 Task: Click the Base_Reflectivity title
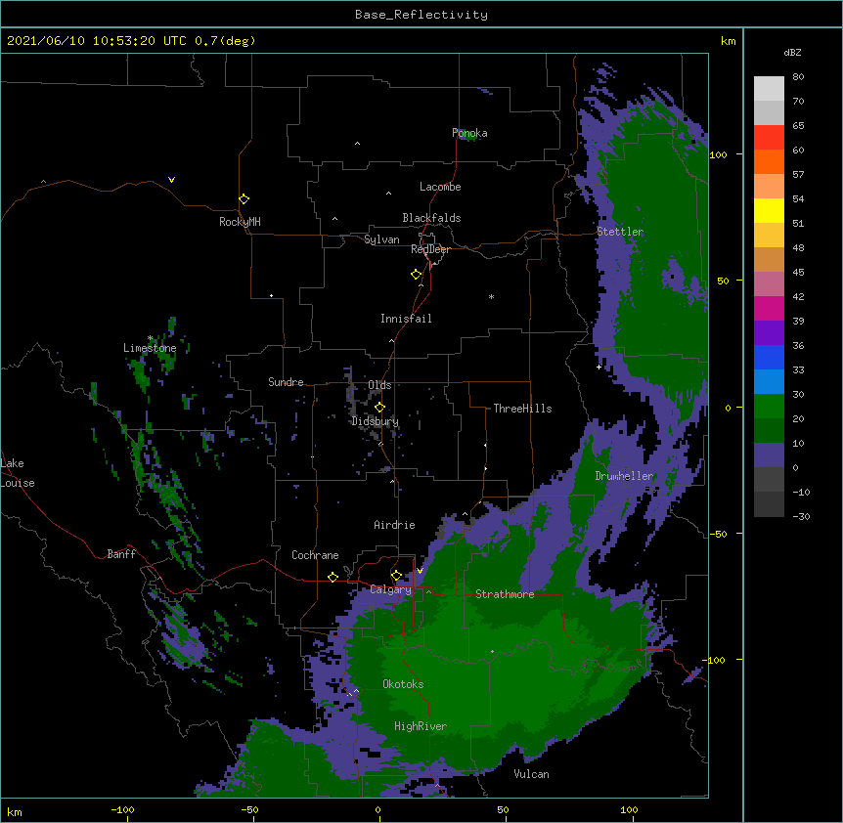[421, 15]
